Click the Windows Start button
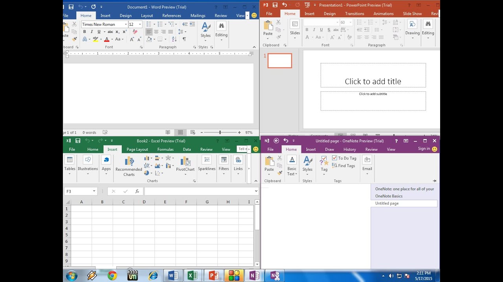The image size is (503, 282). [x=72, y=276]
